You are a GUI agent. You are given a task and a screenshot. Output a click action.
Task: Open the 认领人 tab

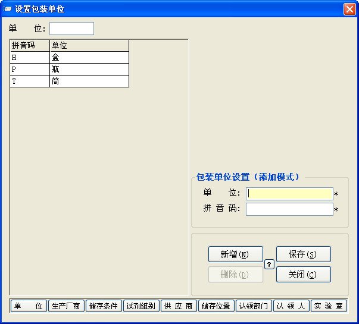(x=291, y=306)
